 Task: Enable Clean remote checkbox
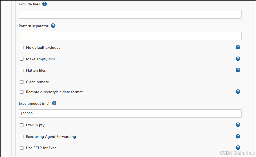(x=22, y=82)
